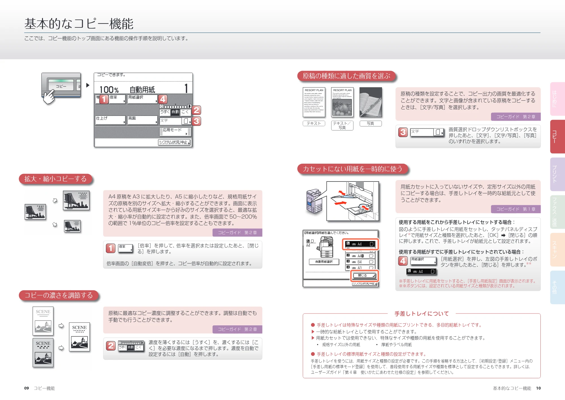This screenshot has width=565, height=400.
Task: Switch to the スキャン side tab
Action: click(x=557, y=250)
